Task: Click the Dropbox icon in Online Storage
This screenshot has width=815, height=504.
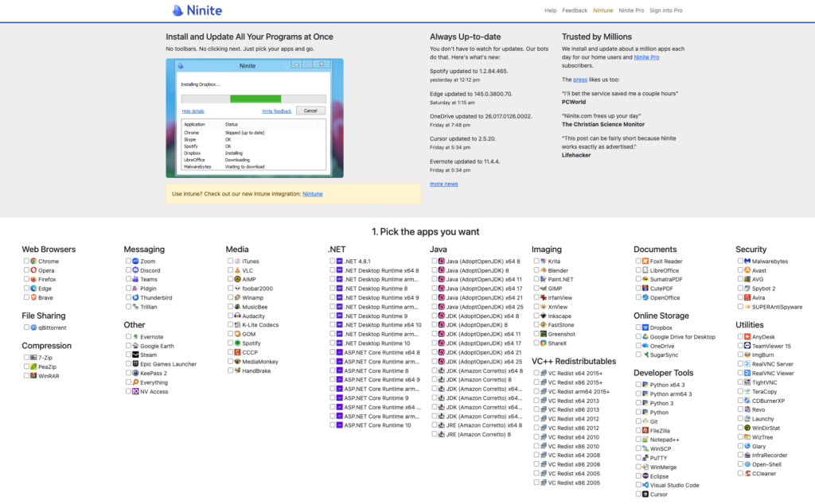Action: (645, 328)
